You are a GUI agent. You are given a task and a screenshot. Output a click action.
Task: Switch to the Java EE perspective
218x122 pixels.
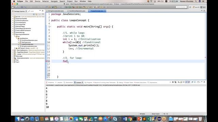pos(196,7)
